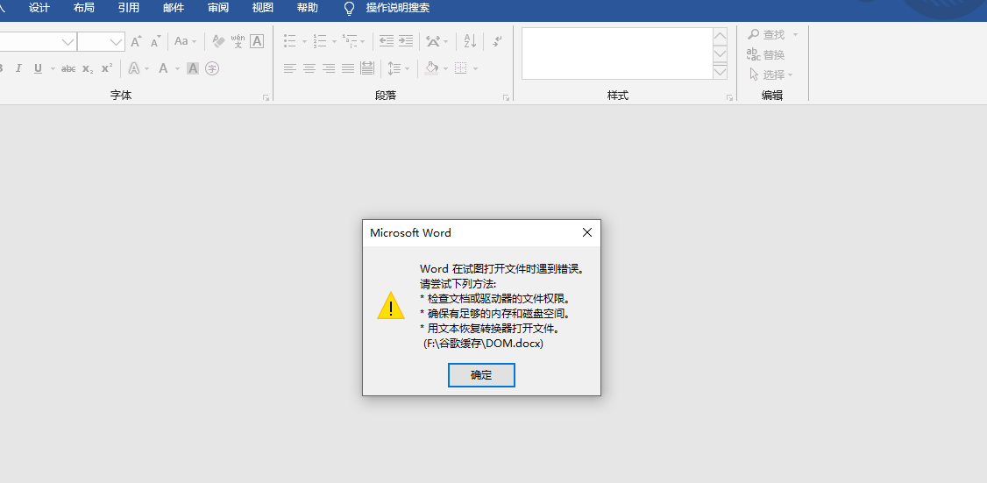Apply multilevel list
Image resolution: width=987 pixels, height=483 pixels.
pyautogui.click(x=350, y=41)
